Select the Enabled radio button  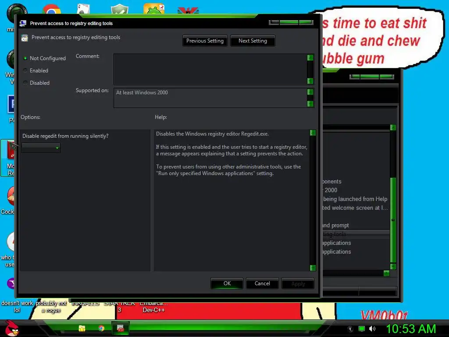25,71
